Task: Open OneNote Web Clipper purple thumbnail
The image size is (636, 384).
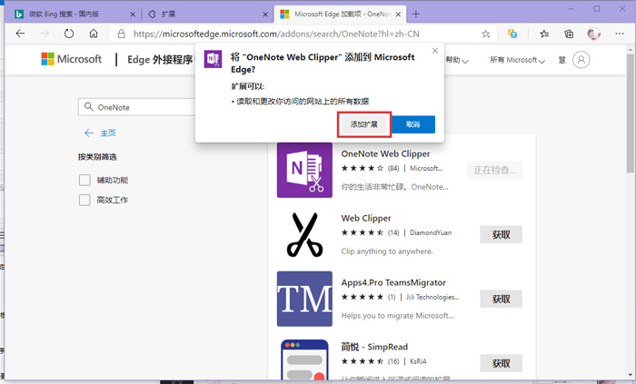Action: pyautogui.click(x=304, y=170)
